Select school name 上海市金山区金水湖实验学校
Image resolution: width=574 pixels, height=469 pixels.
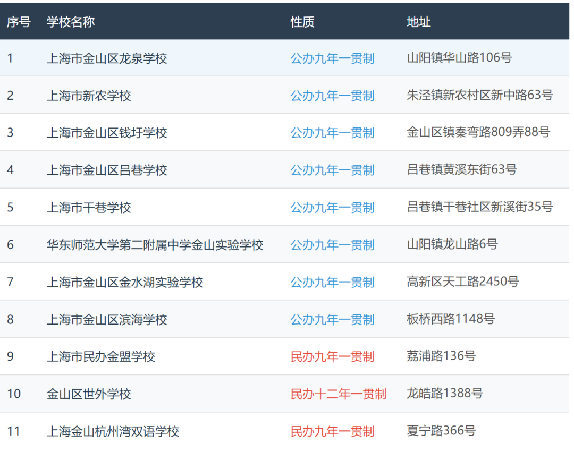pyautogui.click(x=125, y=282)
